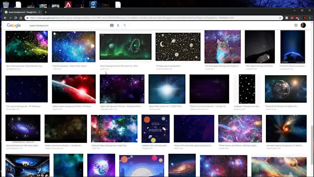314x177 pixels.
Task: Bookmark this page with the star icon
Action: click(280, 18)
